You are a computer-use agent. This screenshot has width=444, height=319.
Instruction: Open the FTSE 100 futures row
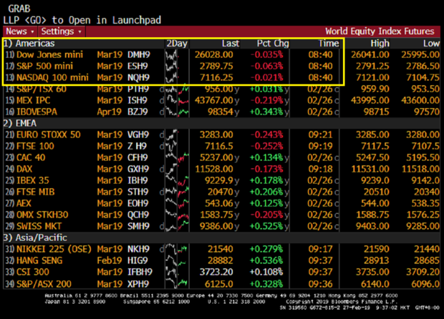click(x=222, y=146)
